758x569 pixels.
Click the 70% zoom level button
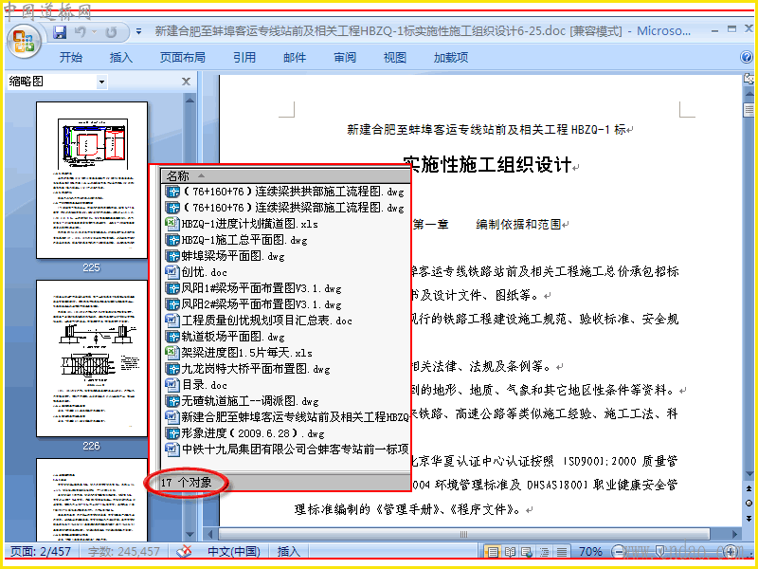[x=590, y=552]
